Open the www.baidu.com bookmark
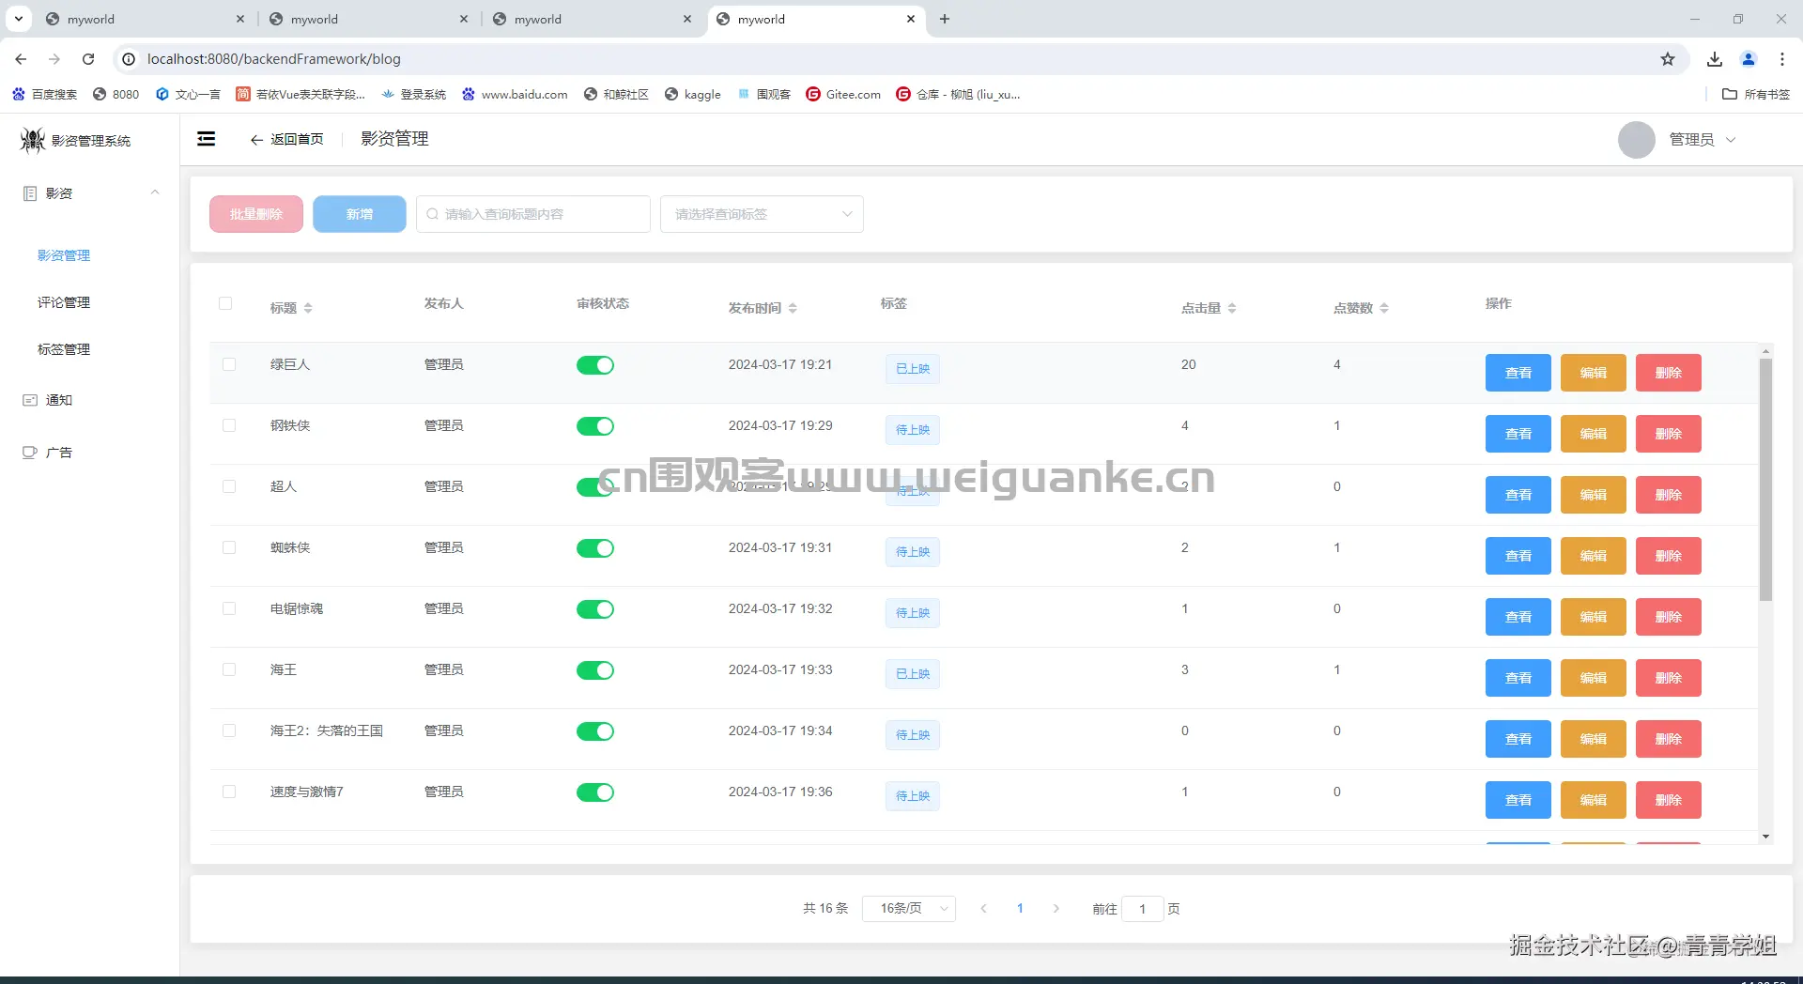Screen dimensions: 1803x984 (515, 94)
